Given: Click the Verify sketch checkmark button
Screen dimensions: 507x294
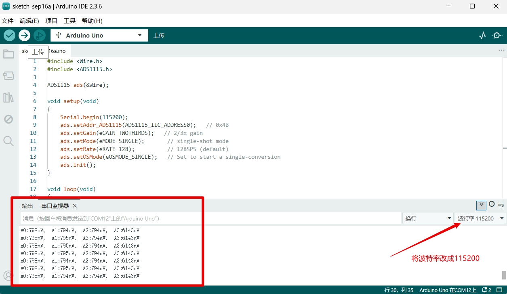Looking at the screenshot, I should click(x=10, y=36).
